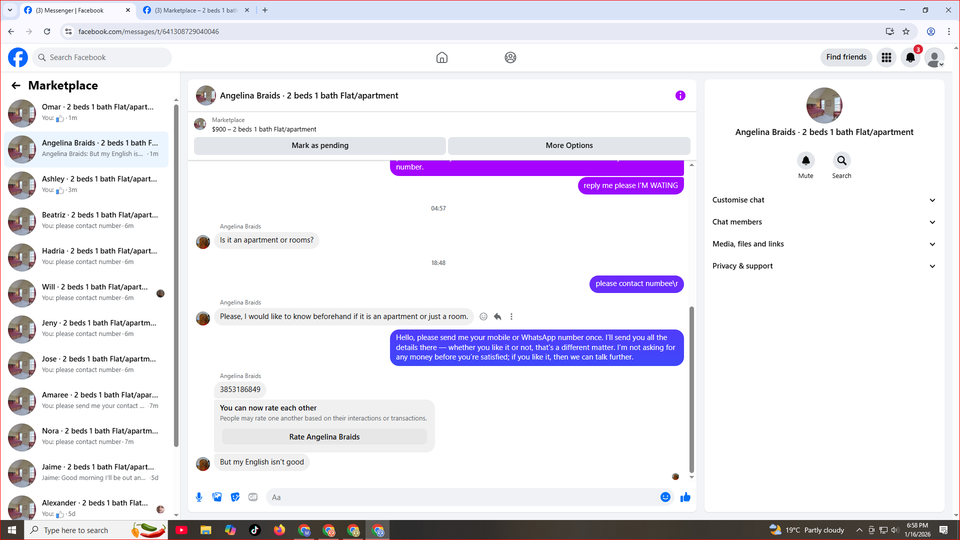Switch to the Marketplace browser tab
This screenshot has height=540, width=960.
[196, 10]
